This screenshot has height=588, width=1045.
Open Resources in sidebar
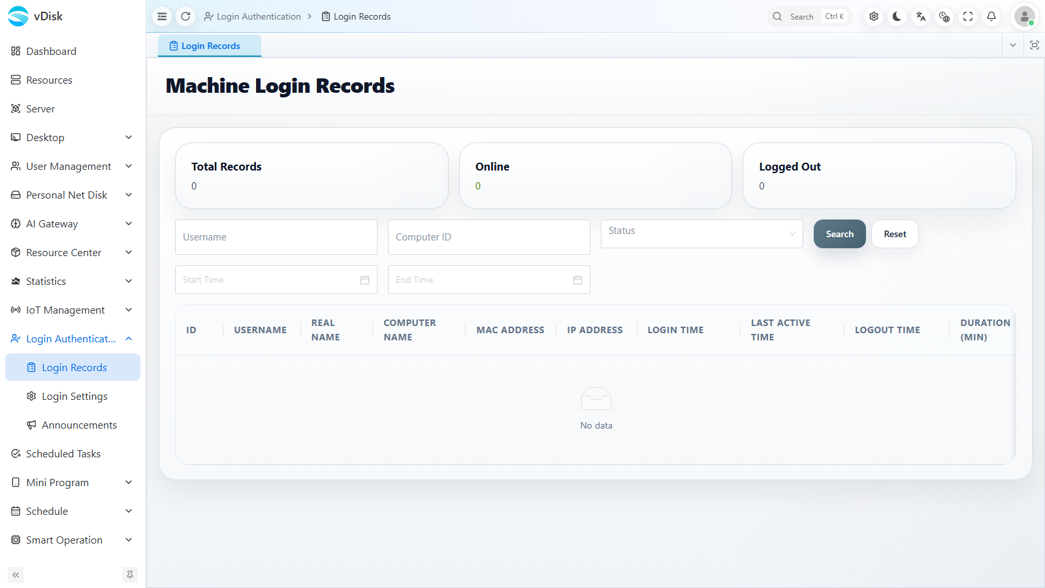tap(72, 80)
